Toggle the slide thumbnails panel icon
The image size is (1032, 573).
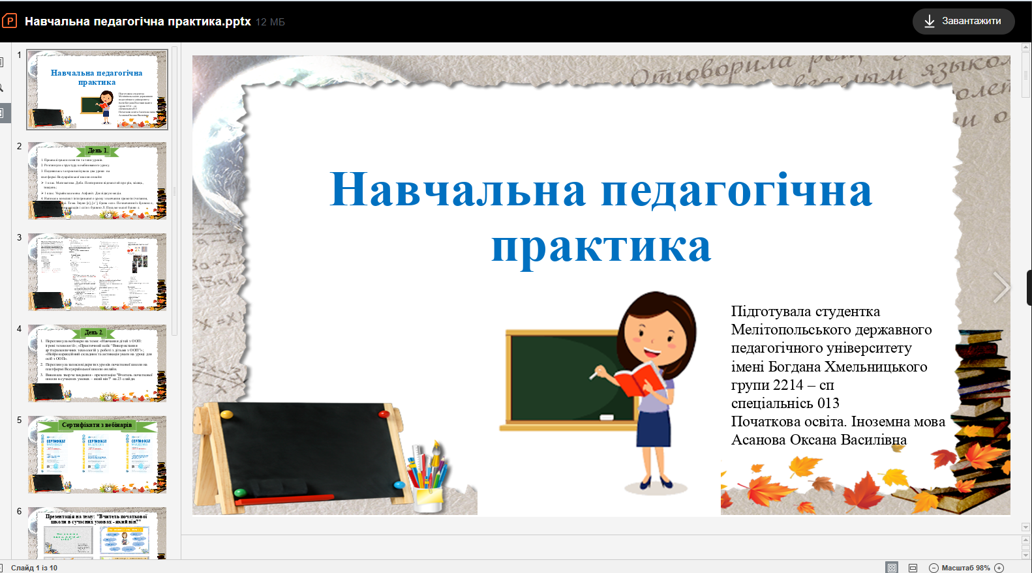pos(2,113)
